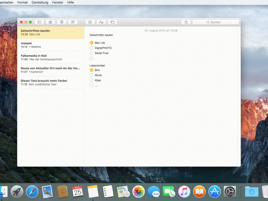Open Messages from the Dock
Image resolution: width=268 pixels, height=201 pixels.
pyautogui.click(x=153, y=192)
